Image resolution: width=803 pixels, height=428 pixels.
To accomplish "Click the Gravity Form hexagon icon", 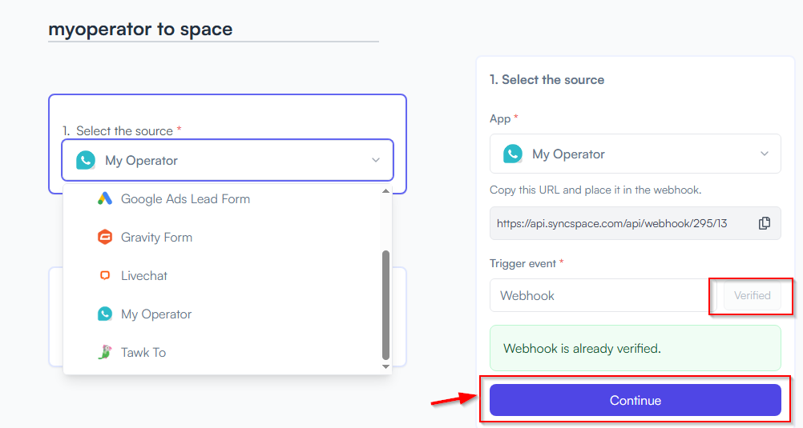I will click(x=104, y=238).
